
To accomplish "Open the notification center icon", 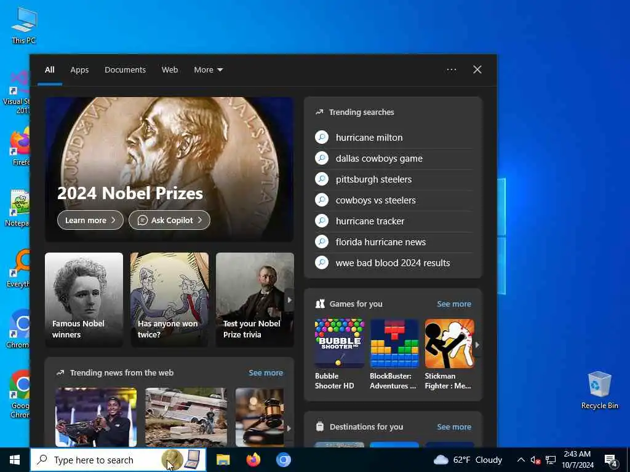I will click(610, 460).
